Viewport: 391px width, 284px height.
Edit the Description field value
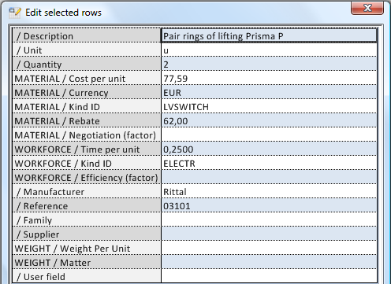[x=269, y=35]
